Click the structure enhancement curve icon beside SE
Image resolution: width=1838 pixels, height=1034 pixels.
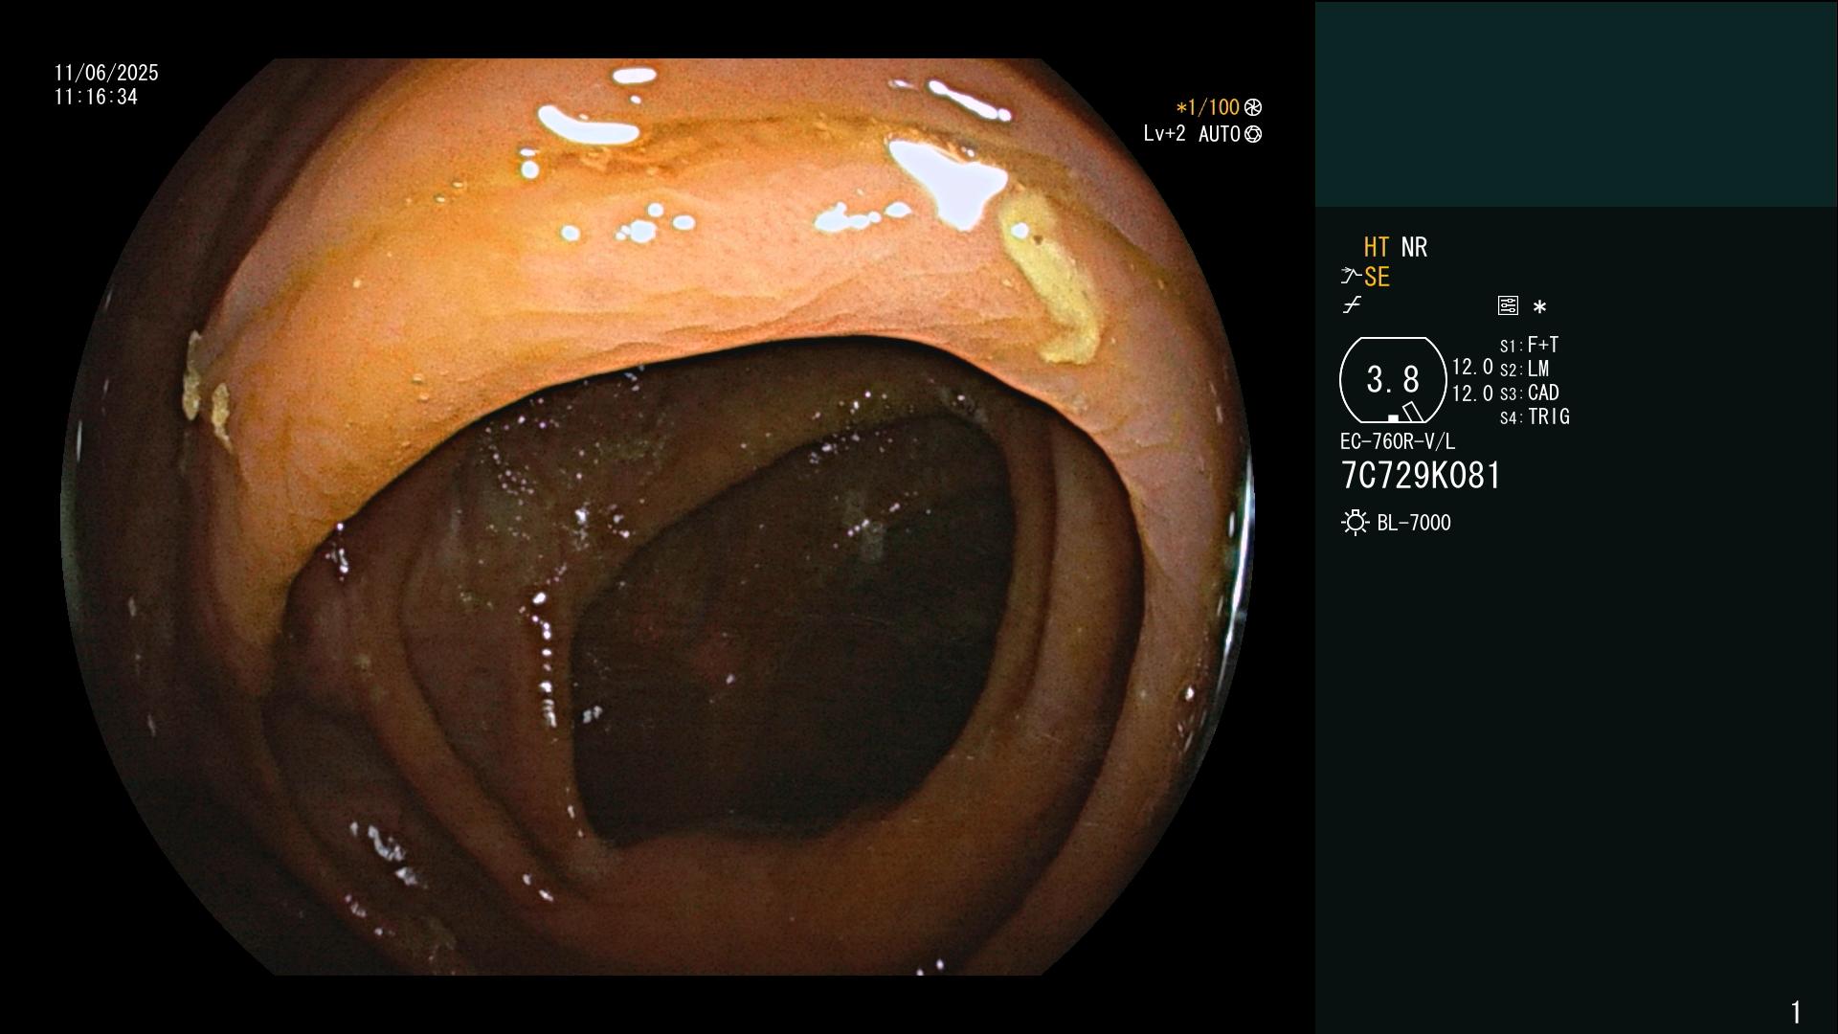[x=1351, y=277]
